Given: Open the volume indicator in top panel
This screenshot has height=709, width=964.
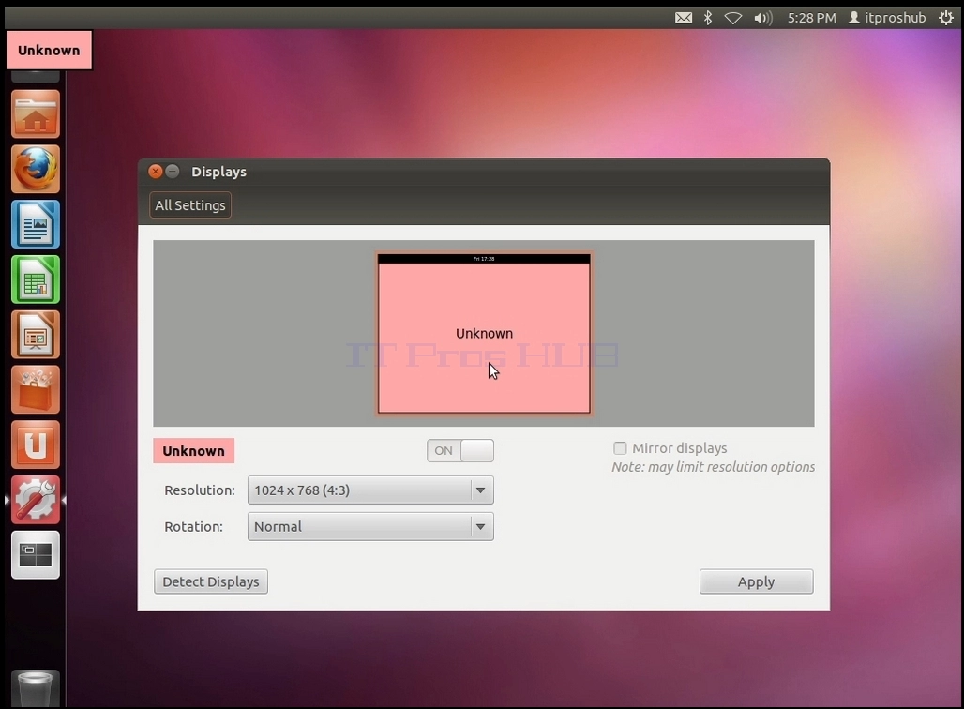Looking at the screenshot, I should click(x=763, y=18).
